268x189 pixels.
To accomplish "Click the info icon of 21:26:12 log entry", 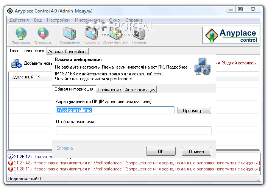I will point(11,156).
